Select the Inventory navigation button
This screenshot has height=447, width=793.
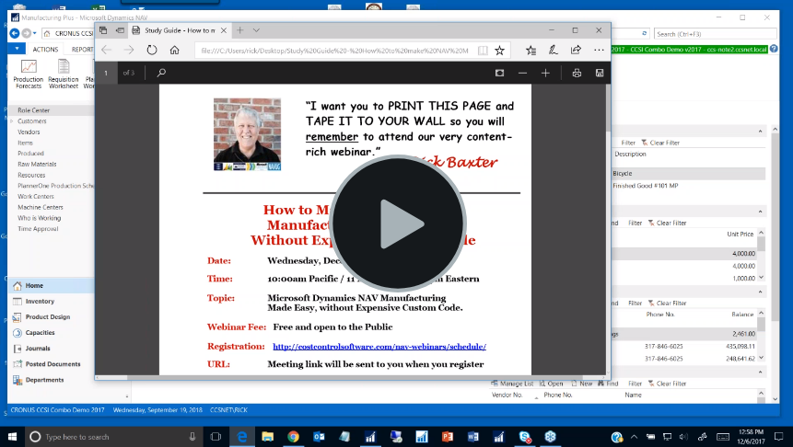point(51,302)
